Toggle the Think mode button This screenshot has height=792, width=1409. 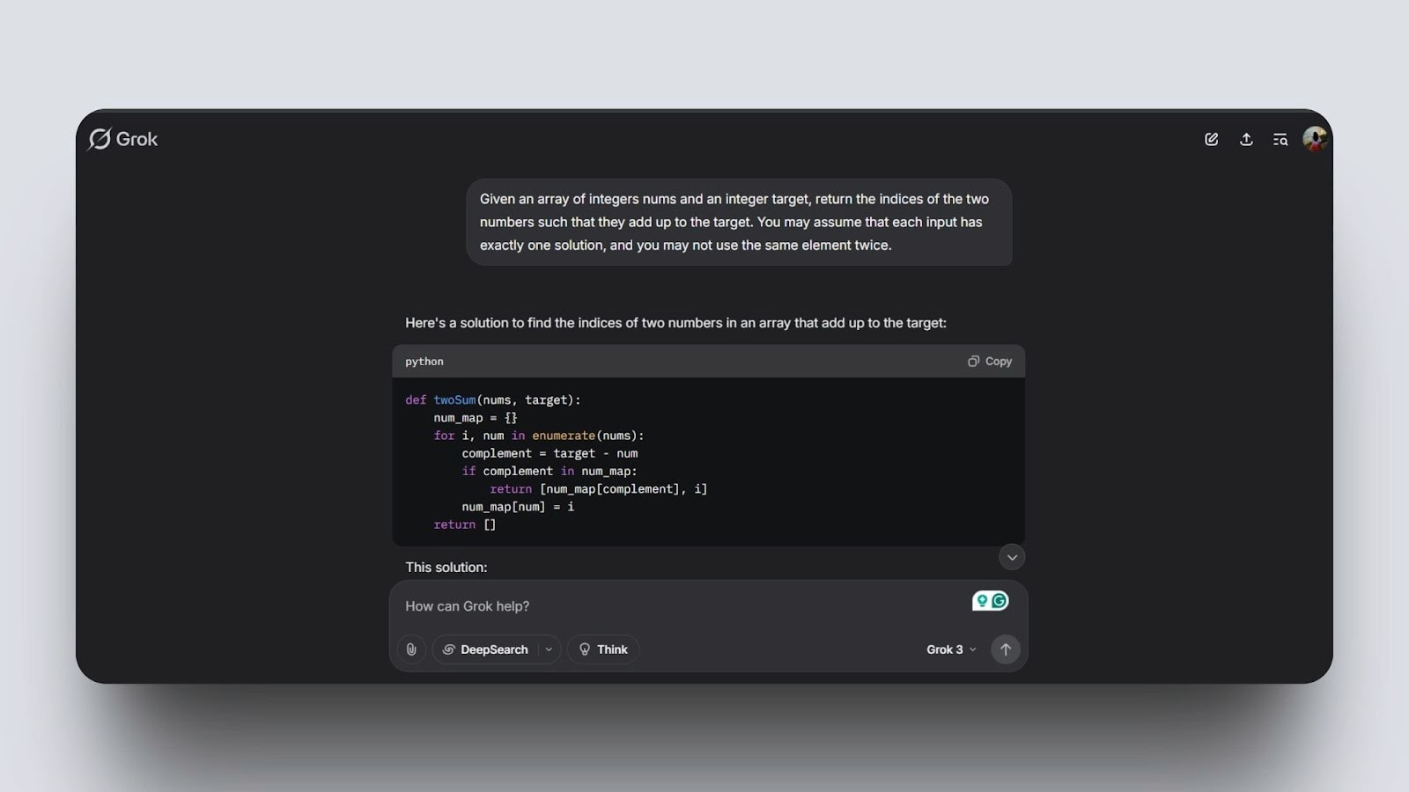click(603, 649)
